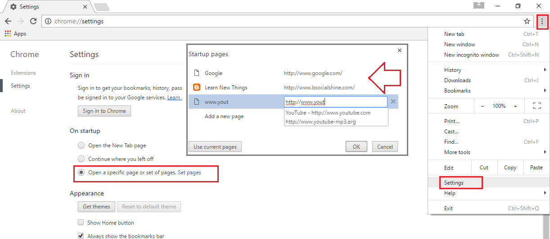
Task: Click the site info icon in address bar
Action: [49, 21]
